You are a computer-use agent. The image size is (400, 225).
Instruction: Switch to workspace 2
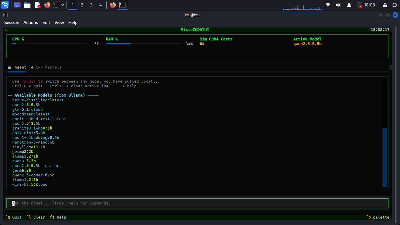pos(82,5)
